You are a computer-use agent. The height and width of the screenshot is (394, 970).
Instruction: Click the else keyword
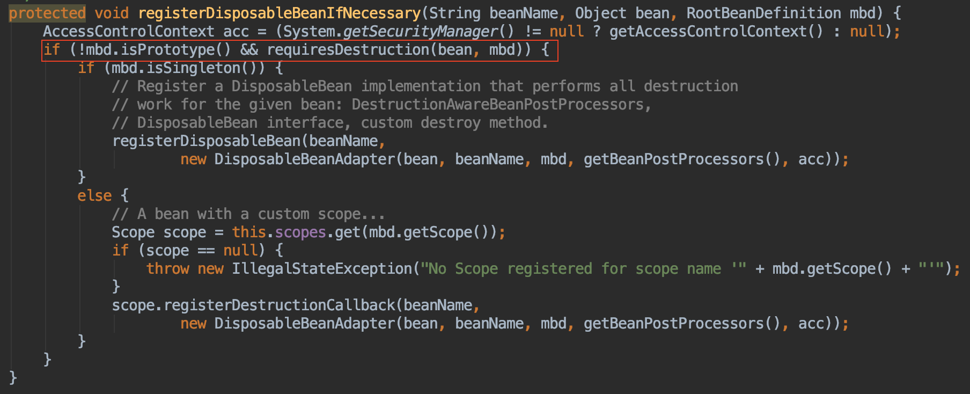tap(94, 196)
